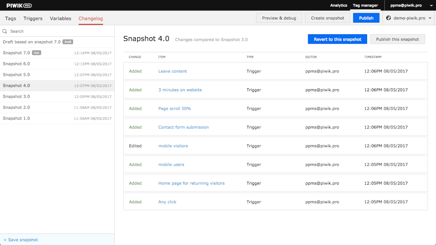Click the EDITOR column header
The width and height of the screenshot is (436, 245).
coord(311,57)
